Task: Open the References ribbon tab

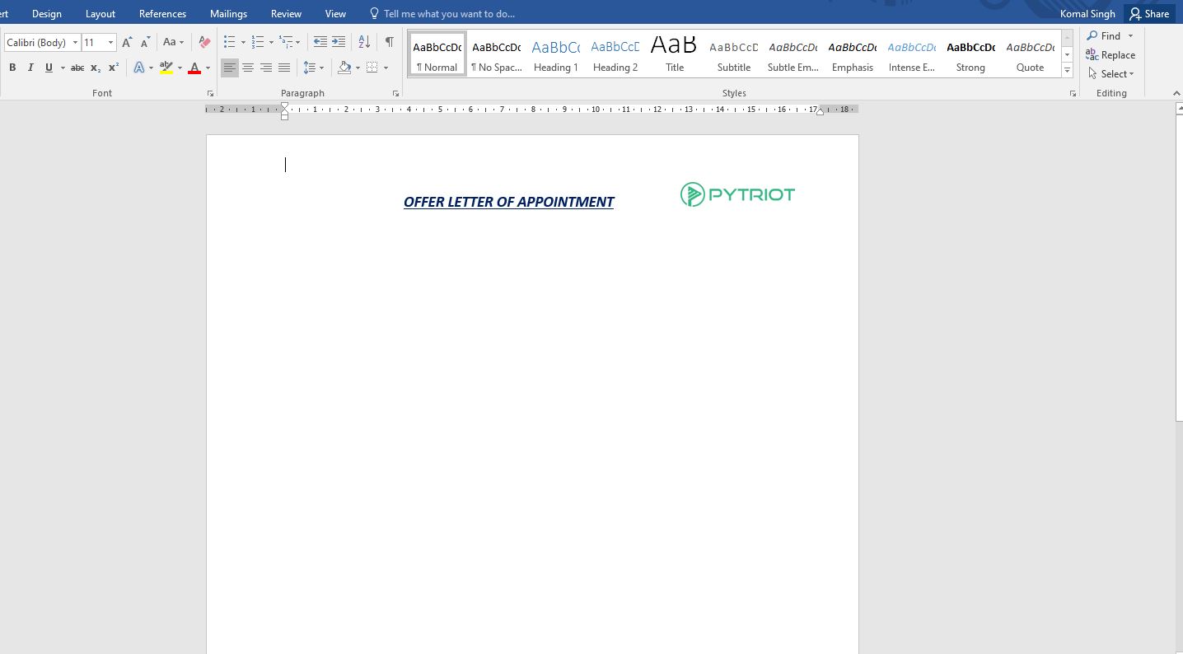Action: click(x=162, y=14)
